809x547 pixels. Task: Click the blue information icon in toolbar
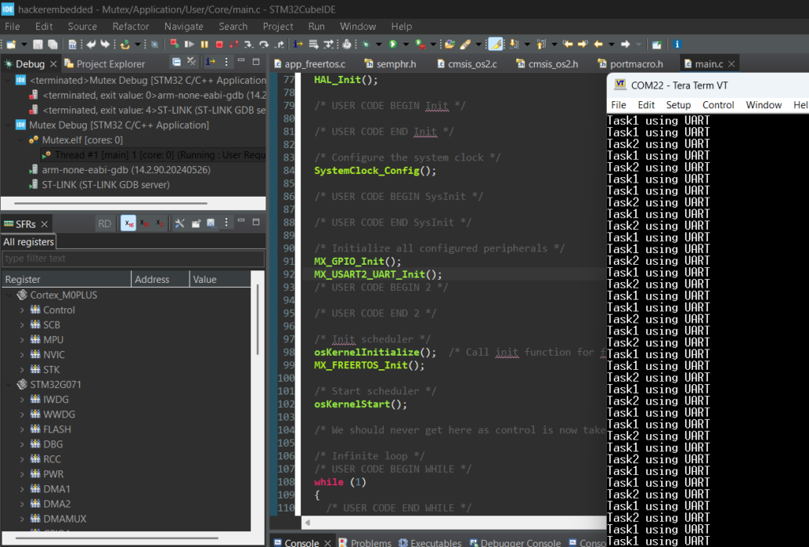677,44
